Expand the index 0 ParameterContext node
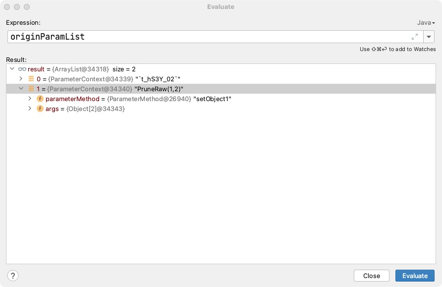The image size is (442, 287). click(21, 79)
